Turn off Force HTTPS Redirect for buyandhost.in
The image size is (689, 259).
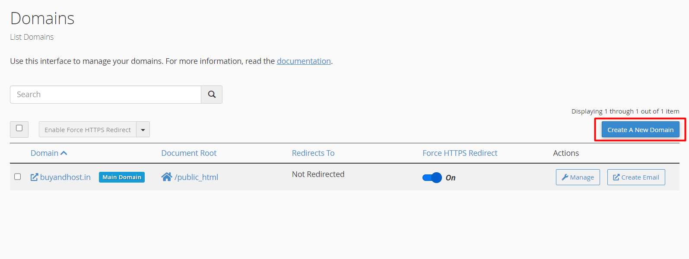coord(432,177)
